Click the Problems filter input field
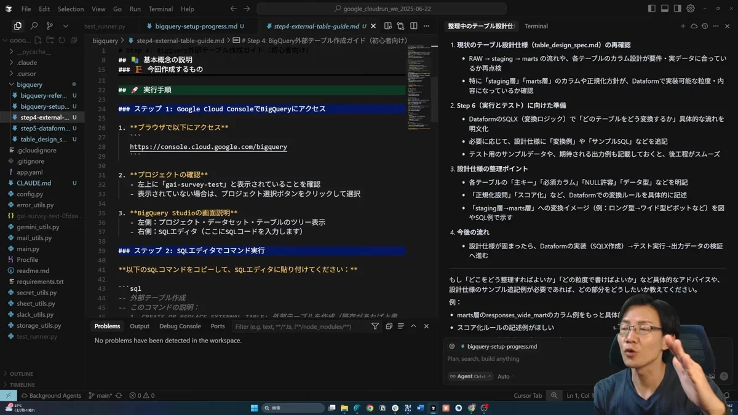The height and width of the screenshot is (415, 738). coord(300,326)
